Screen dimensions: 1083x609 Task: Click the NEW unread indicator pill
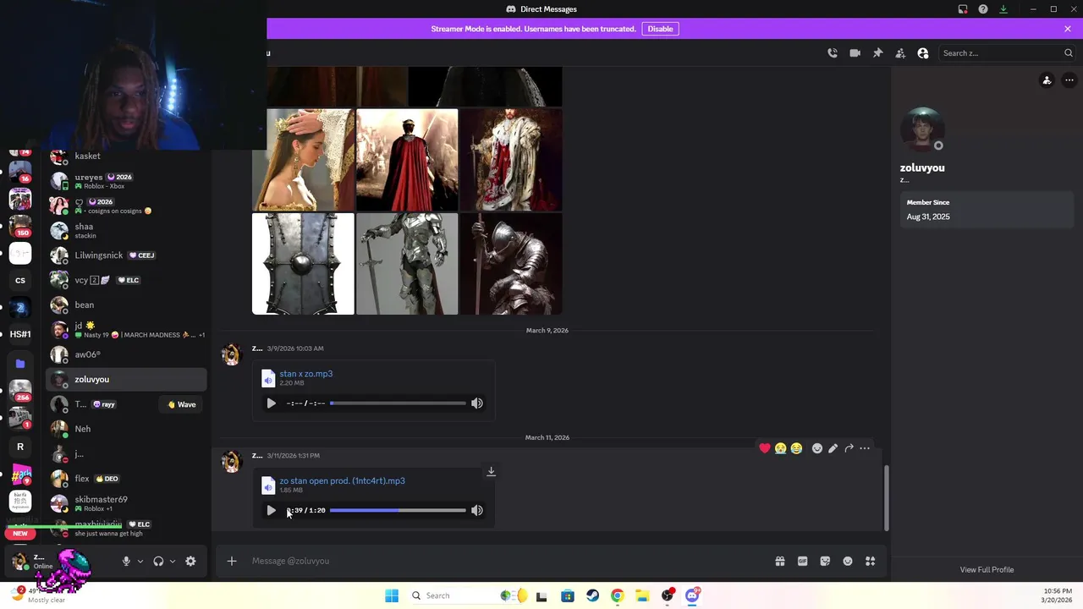click(x=20, y=534)
